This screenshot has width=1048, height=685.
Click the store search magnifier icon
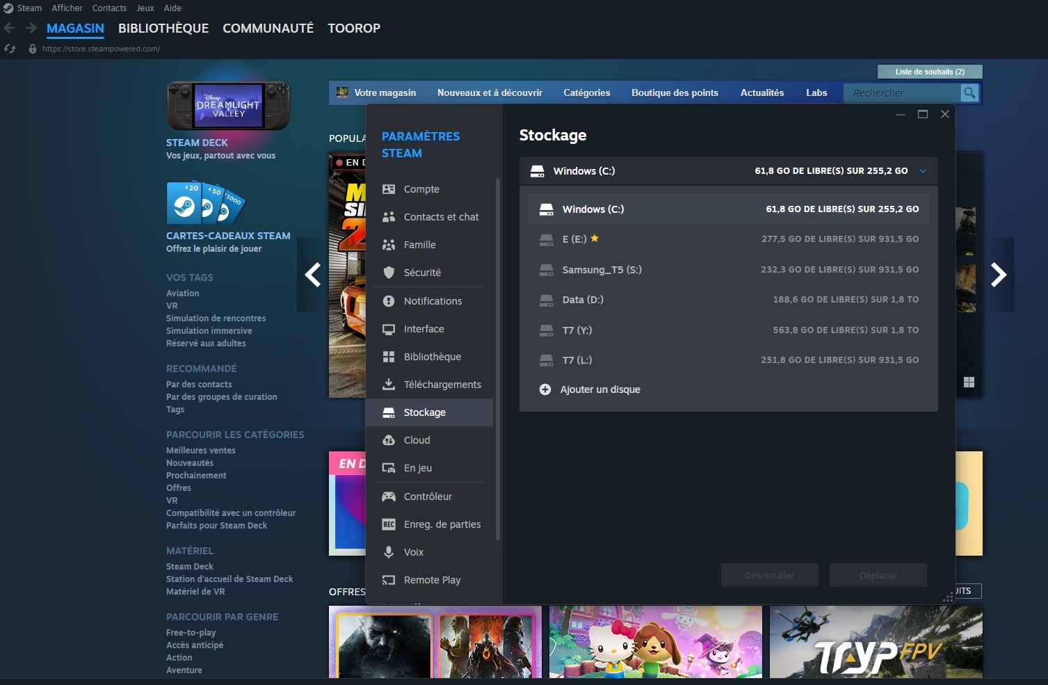[969, 92]
